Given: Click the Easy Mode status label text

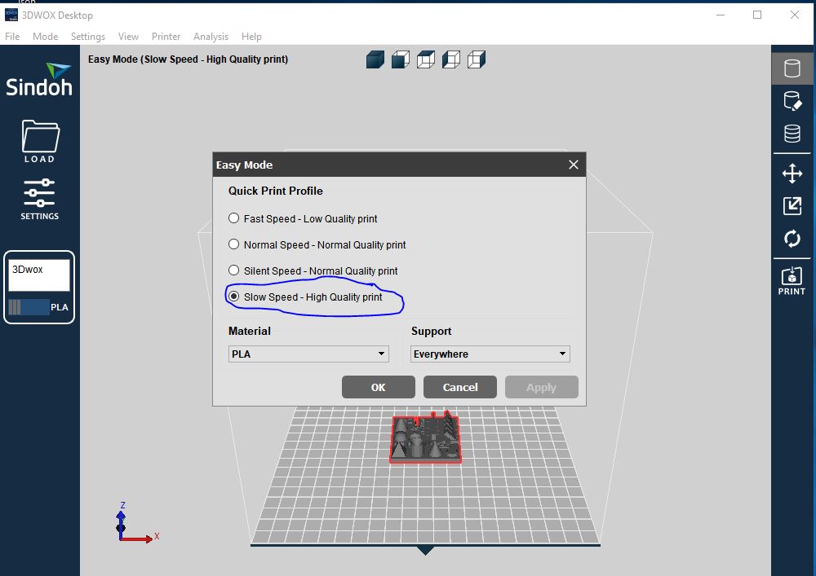Looking at the screenshot, I should [188, 59].
